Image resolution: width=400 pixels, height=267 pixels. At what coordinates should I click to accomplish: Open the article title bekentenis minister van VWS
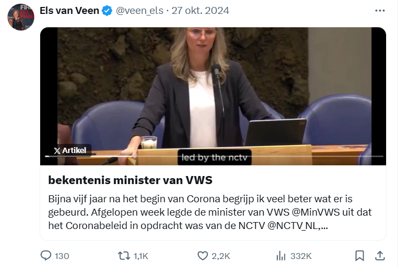pyautogui.click(x=130, y=180)
